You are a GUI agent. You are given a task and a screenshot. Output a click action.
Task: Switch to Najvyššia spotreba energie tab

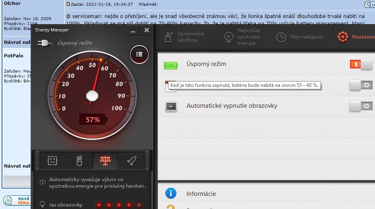point(243,37)
